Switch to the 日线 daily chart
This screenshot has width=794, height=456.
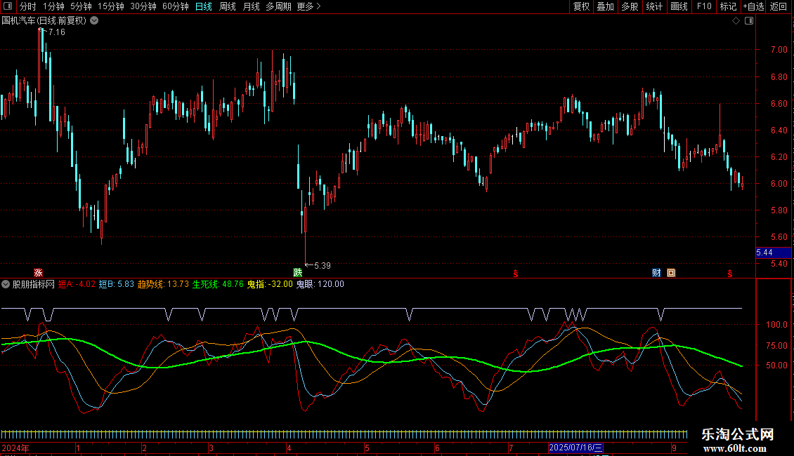coord(204,6)
